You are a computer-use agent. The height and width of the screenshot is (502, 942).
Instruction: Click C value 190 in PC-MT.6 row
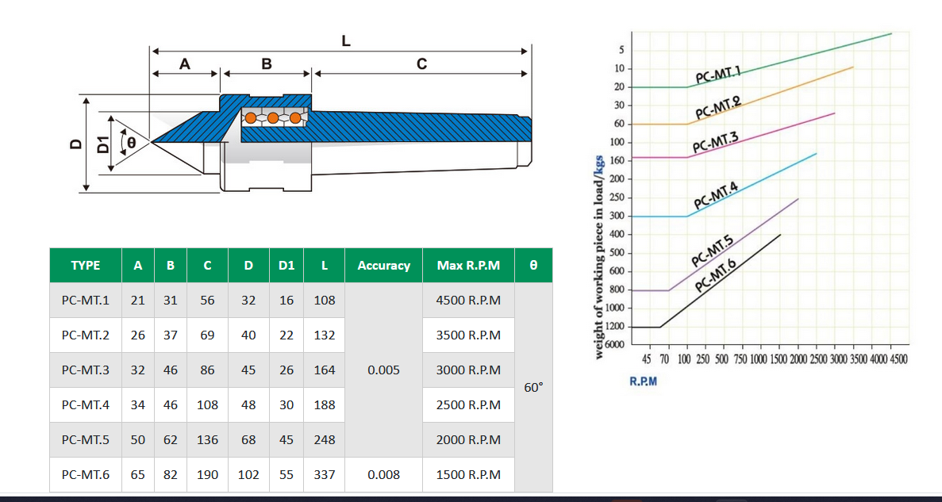[x=207, y=475]
